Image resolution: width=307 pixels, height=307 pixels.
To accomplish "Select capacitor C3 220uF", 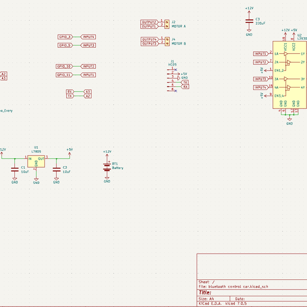I will click(x=249, y=21).
